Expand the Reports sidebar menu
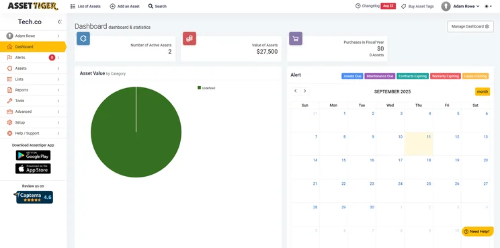The width and height of the screenshot is (500, 248). click(33, 90)
